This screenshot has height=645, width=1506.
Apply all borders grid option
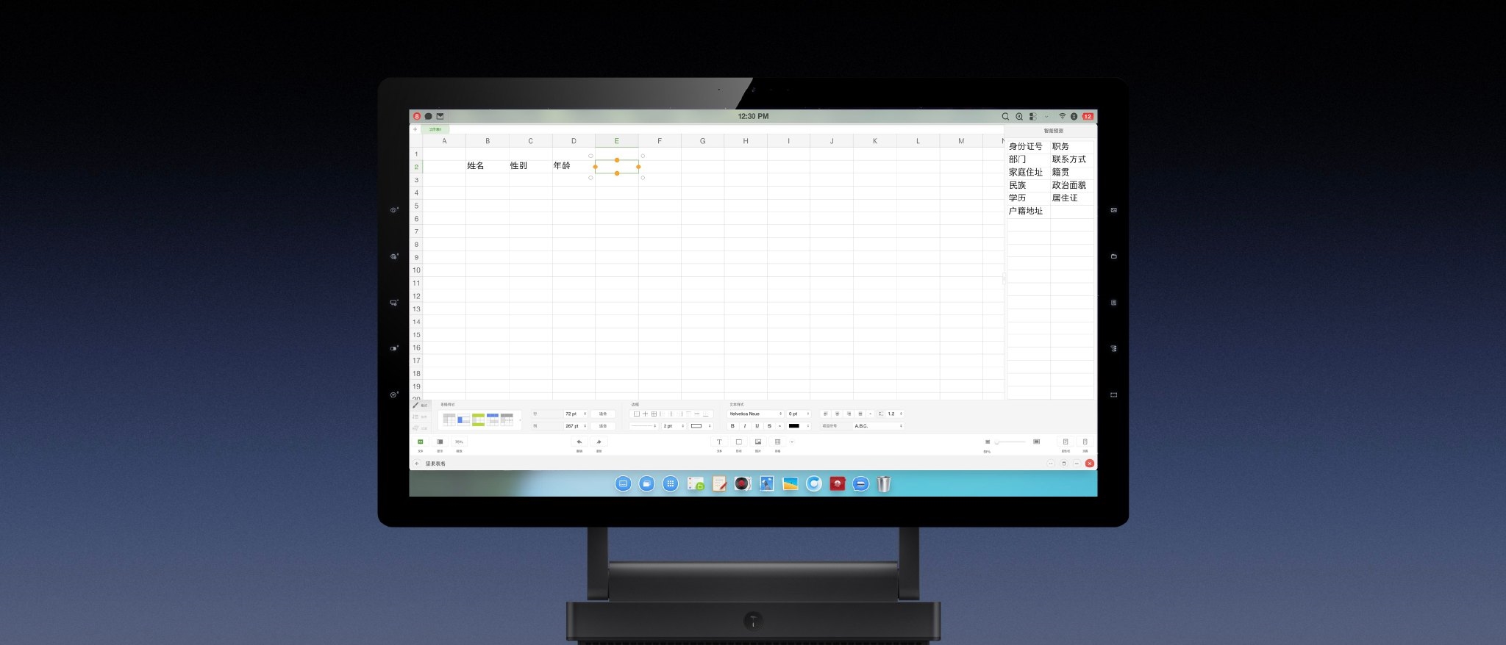[x=654, y=414]
